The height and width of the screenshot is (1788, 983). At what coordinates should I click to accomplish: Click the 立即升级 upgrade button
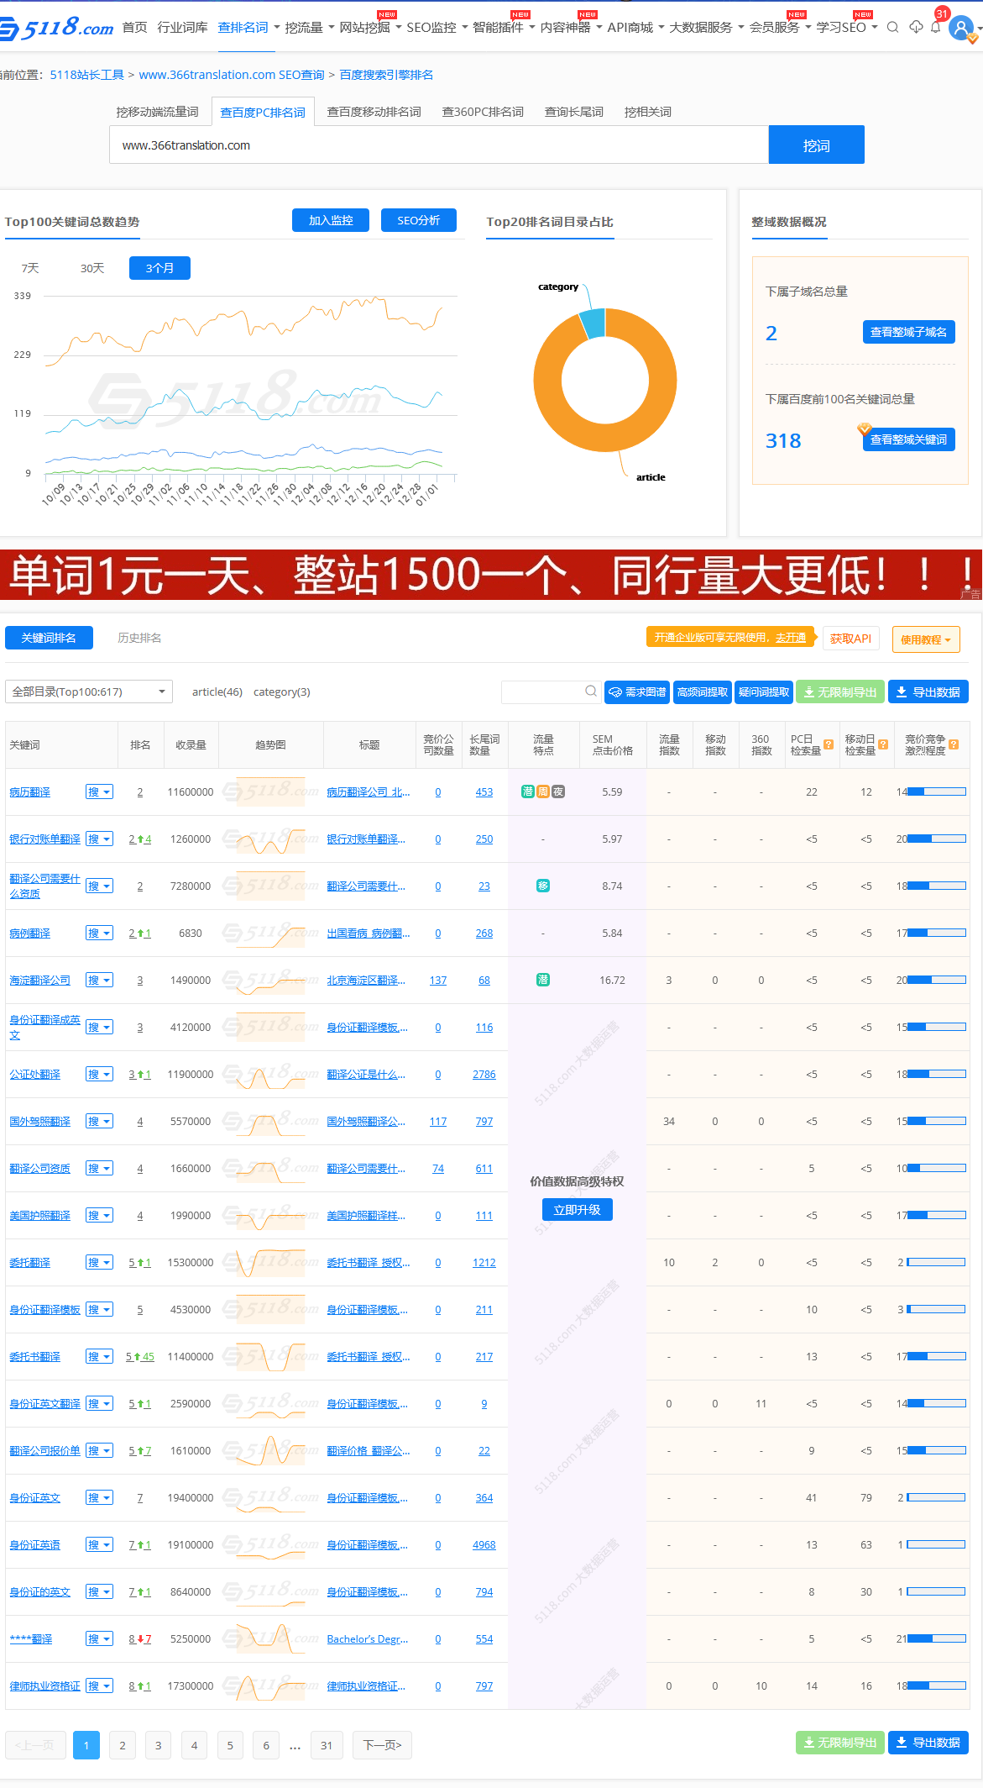pyautogui.click(x=577, y=1210)
